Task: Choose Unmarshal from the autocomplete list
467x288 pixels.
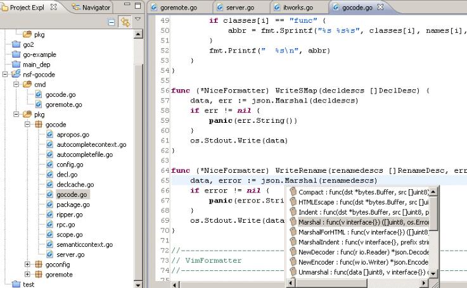Action: [x=359, y=272]
